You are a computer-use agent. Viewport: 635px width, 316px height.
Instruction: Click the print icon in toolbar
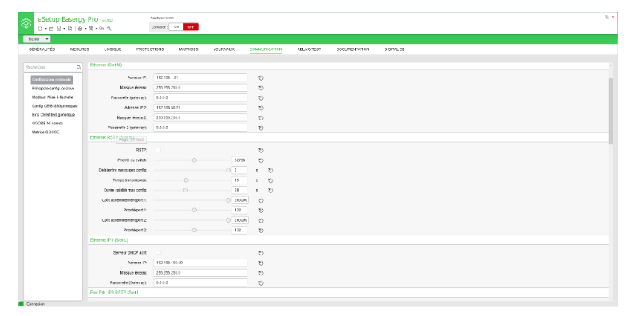pyautogui.click(x=81, y=29)
